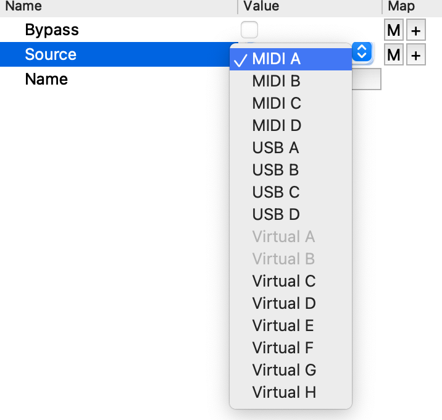Click the M map button for Source
Viewport: 442px width, 420px height.
393,55
